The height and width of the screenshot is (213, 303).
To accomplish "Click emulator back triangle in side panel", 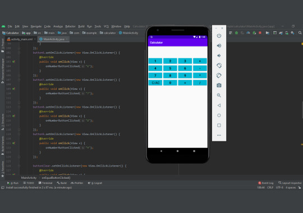I will (219, 105).
